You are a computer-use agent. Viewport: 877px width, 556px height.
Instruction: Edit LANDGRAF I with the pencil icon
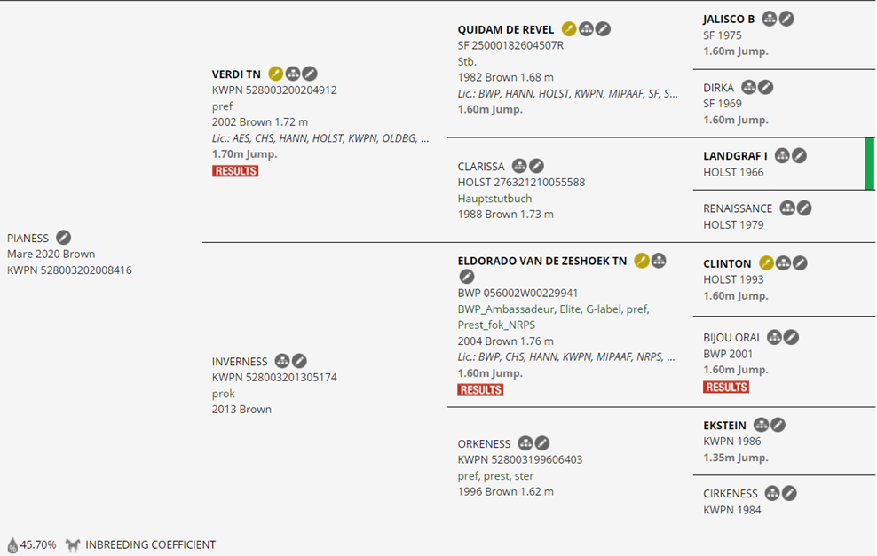click(x=799, y=156)
